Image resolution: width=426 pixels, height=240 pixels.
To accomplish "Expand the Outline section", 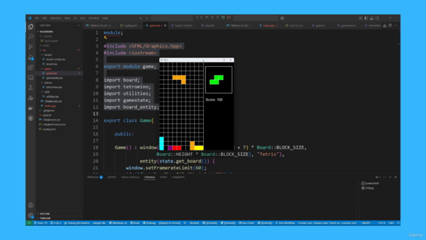I will 45,213.
